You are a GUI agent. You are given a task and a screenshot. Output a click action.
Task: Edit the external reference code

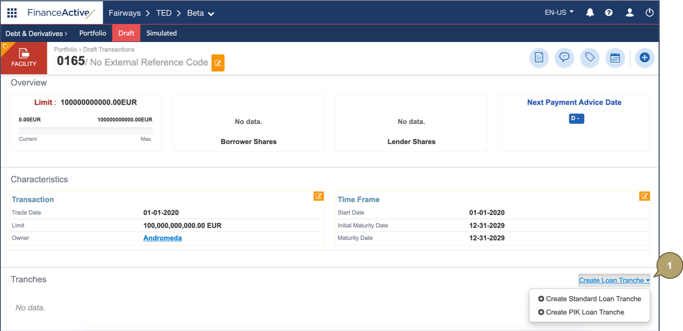click(218, 63)
